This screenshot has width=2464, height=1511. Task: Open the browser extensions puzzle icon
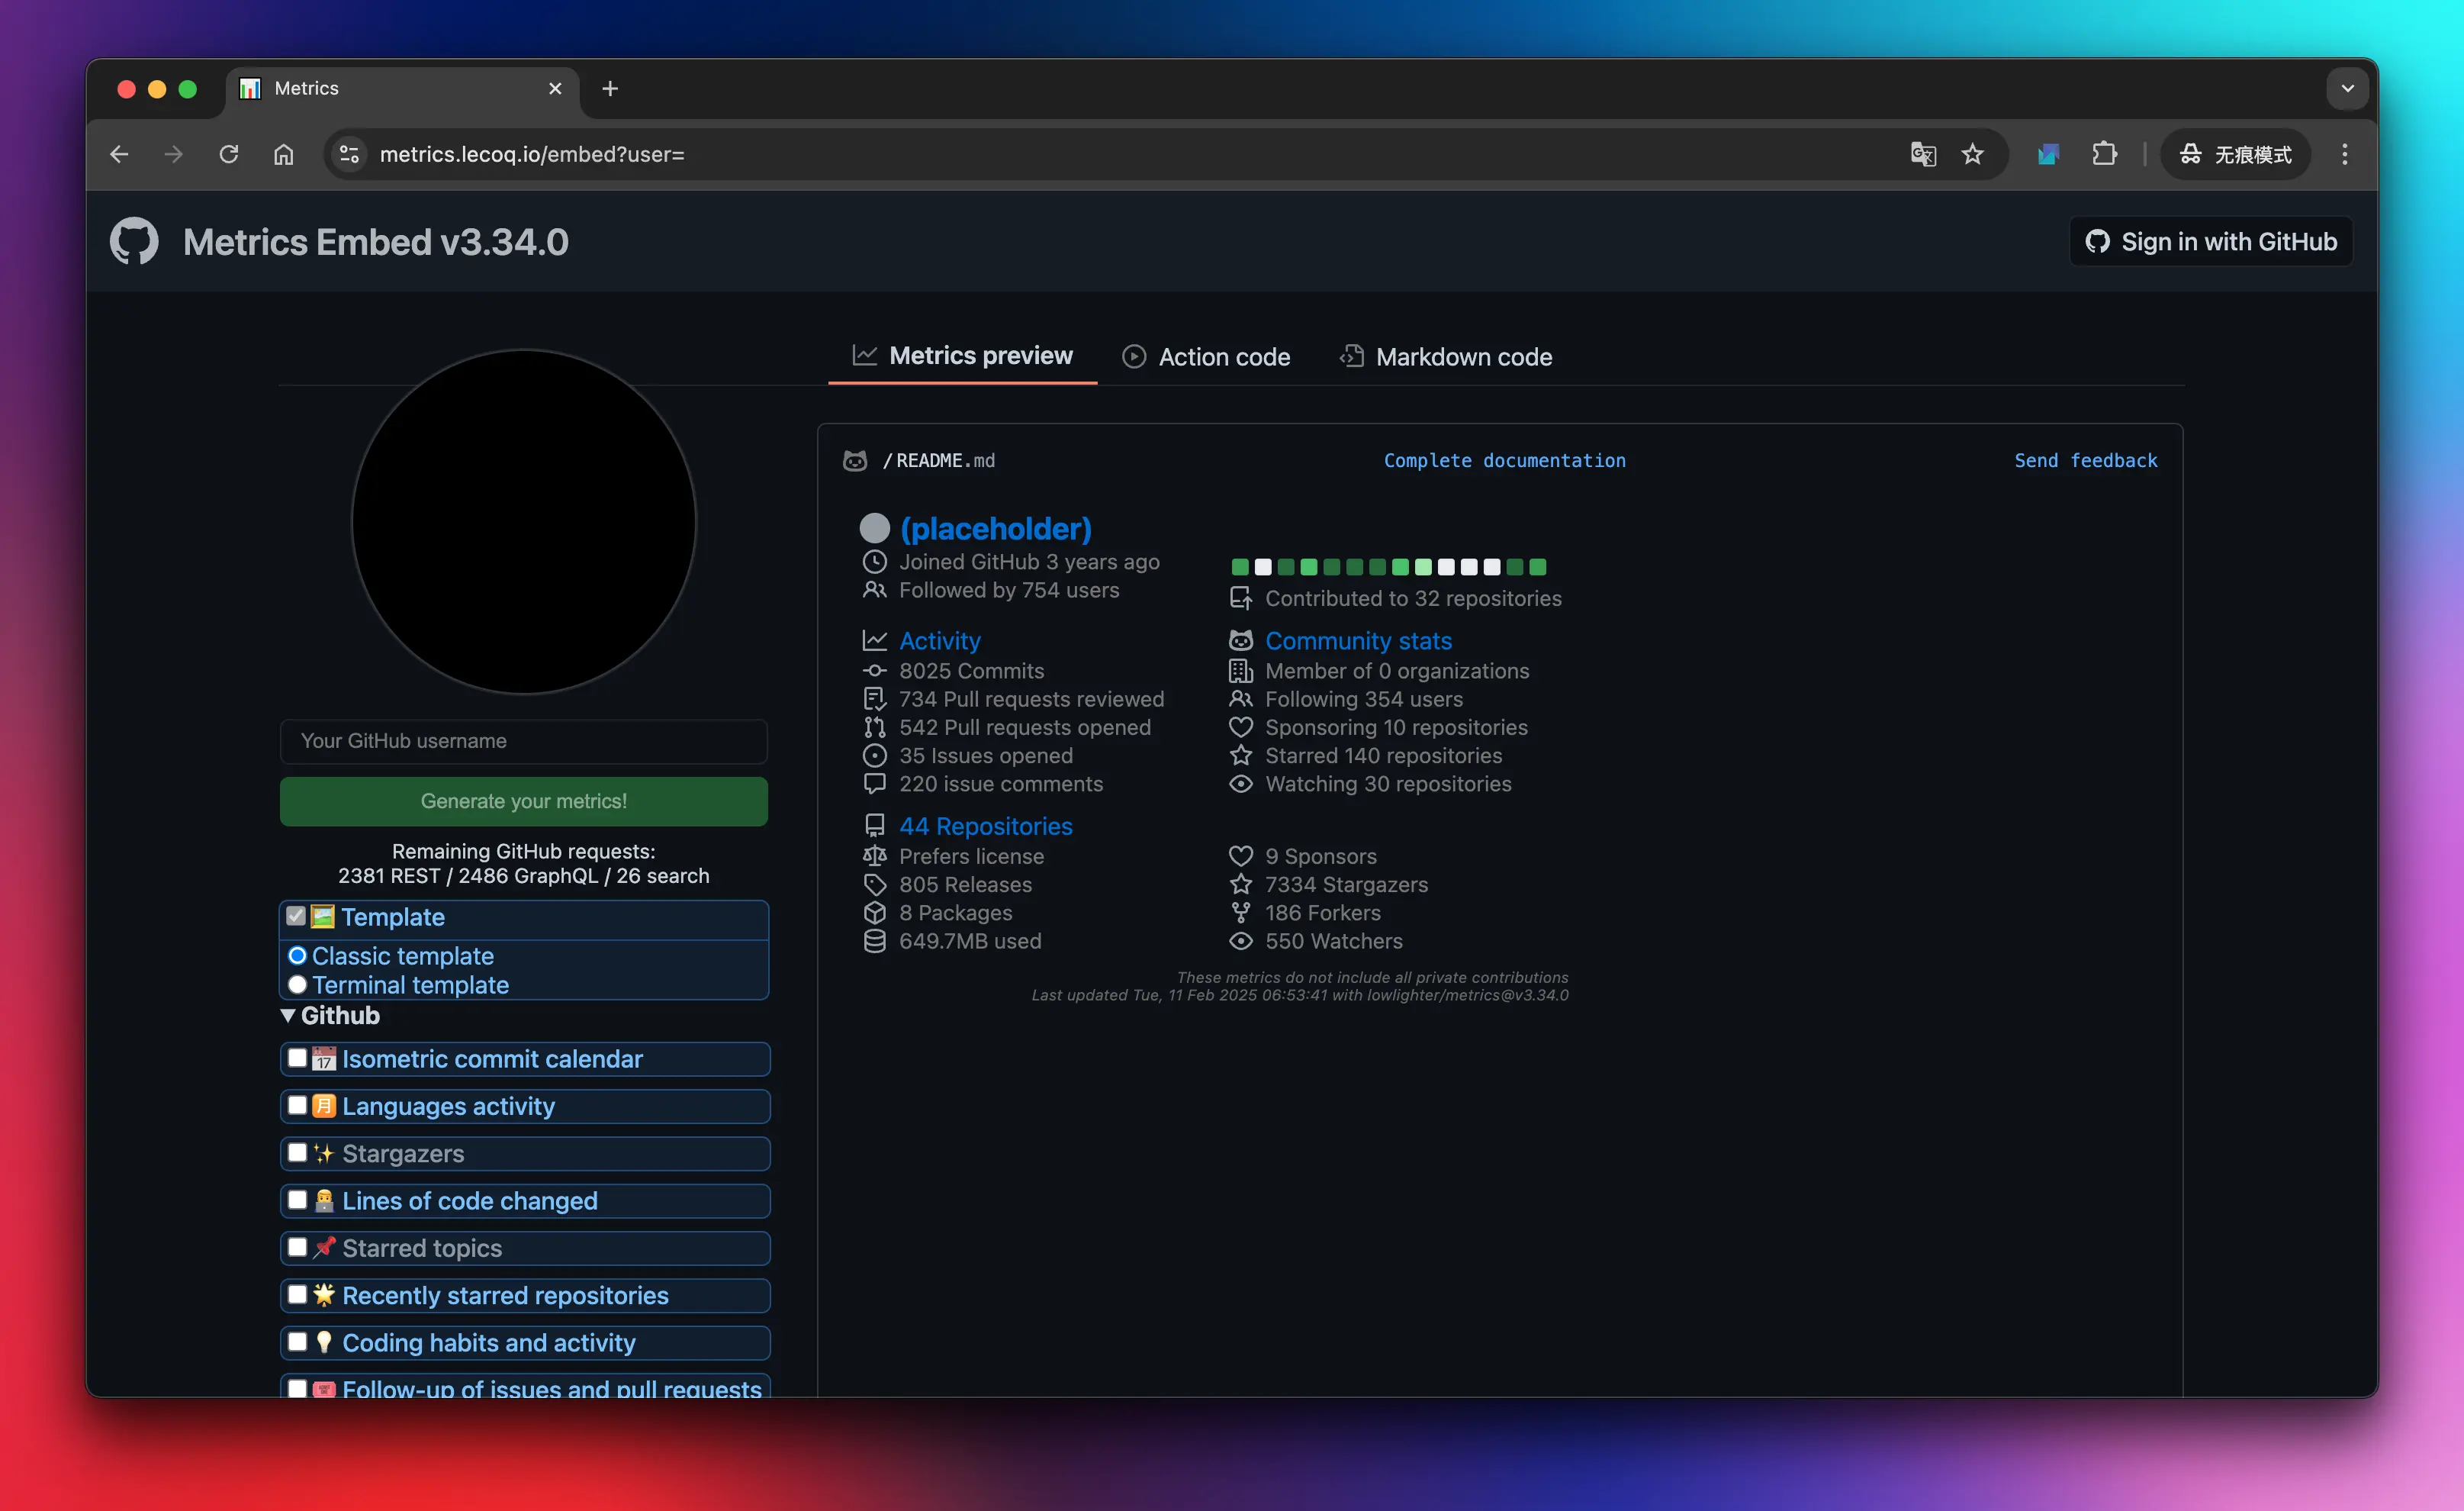(2104, 154)
